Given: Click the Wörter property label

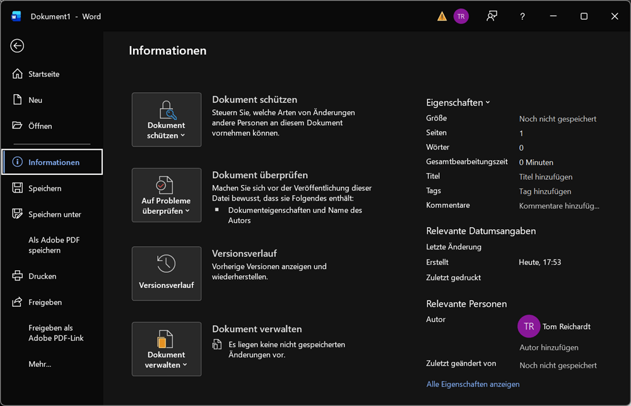Looking at the screenshot, I should click(x=438, y=147).
